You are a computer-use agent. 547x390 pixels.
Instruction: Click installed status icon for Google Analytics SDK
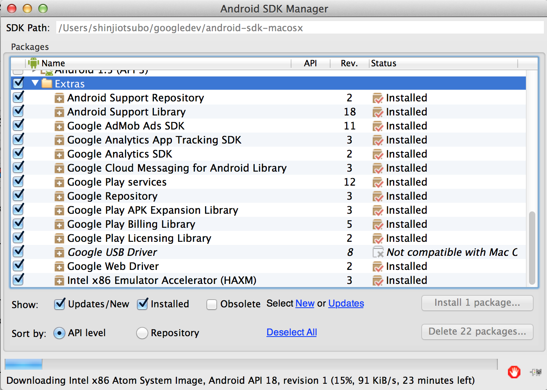click(x=378, y=154)
